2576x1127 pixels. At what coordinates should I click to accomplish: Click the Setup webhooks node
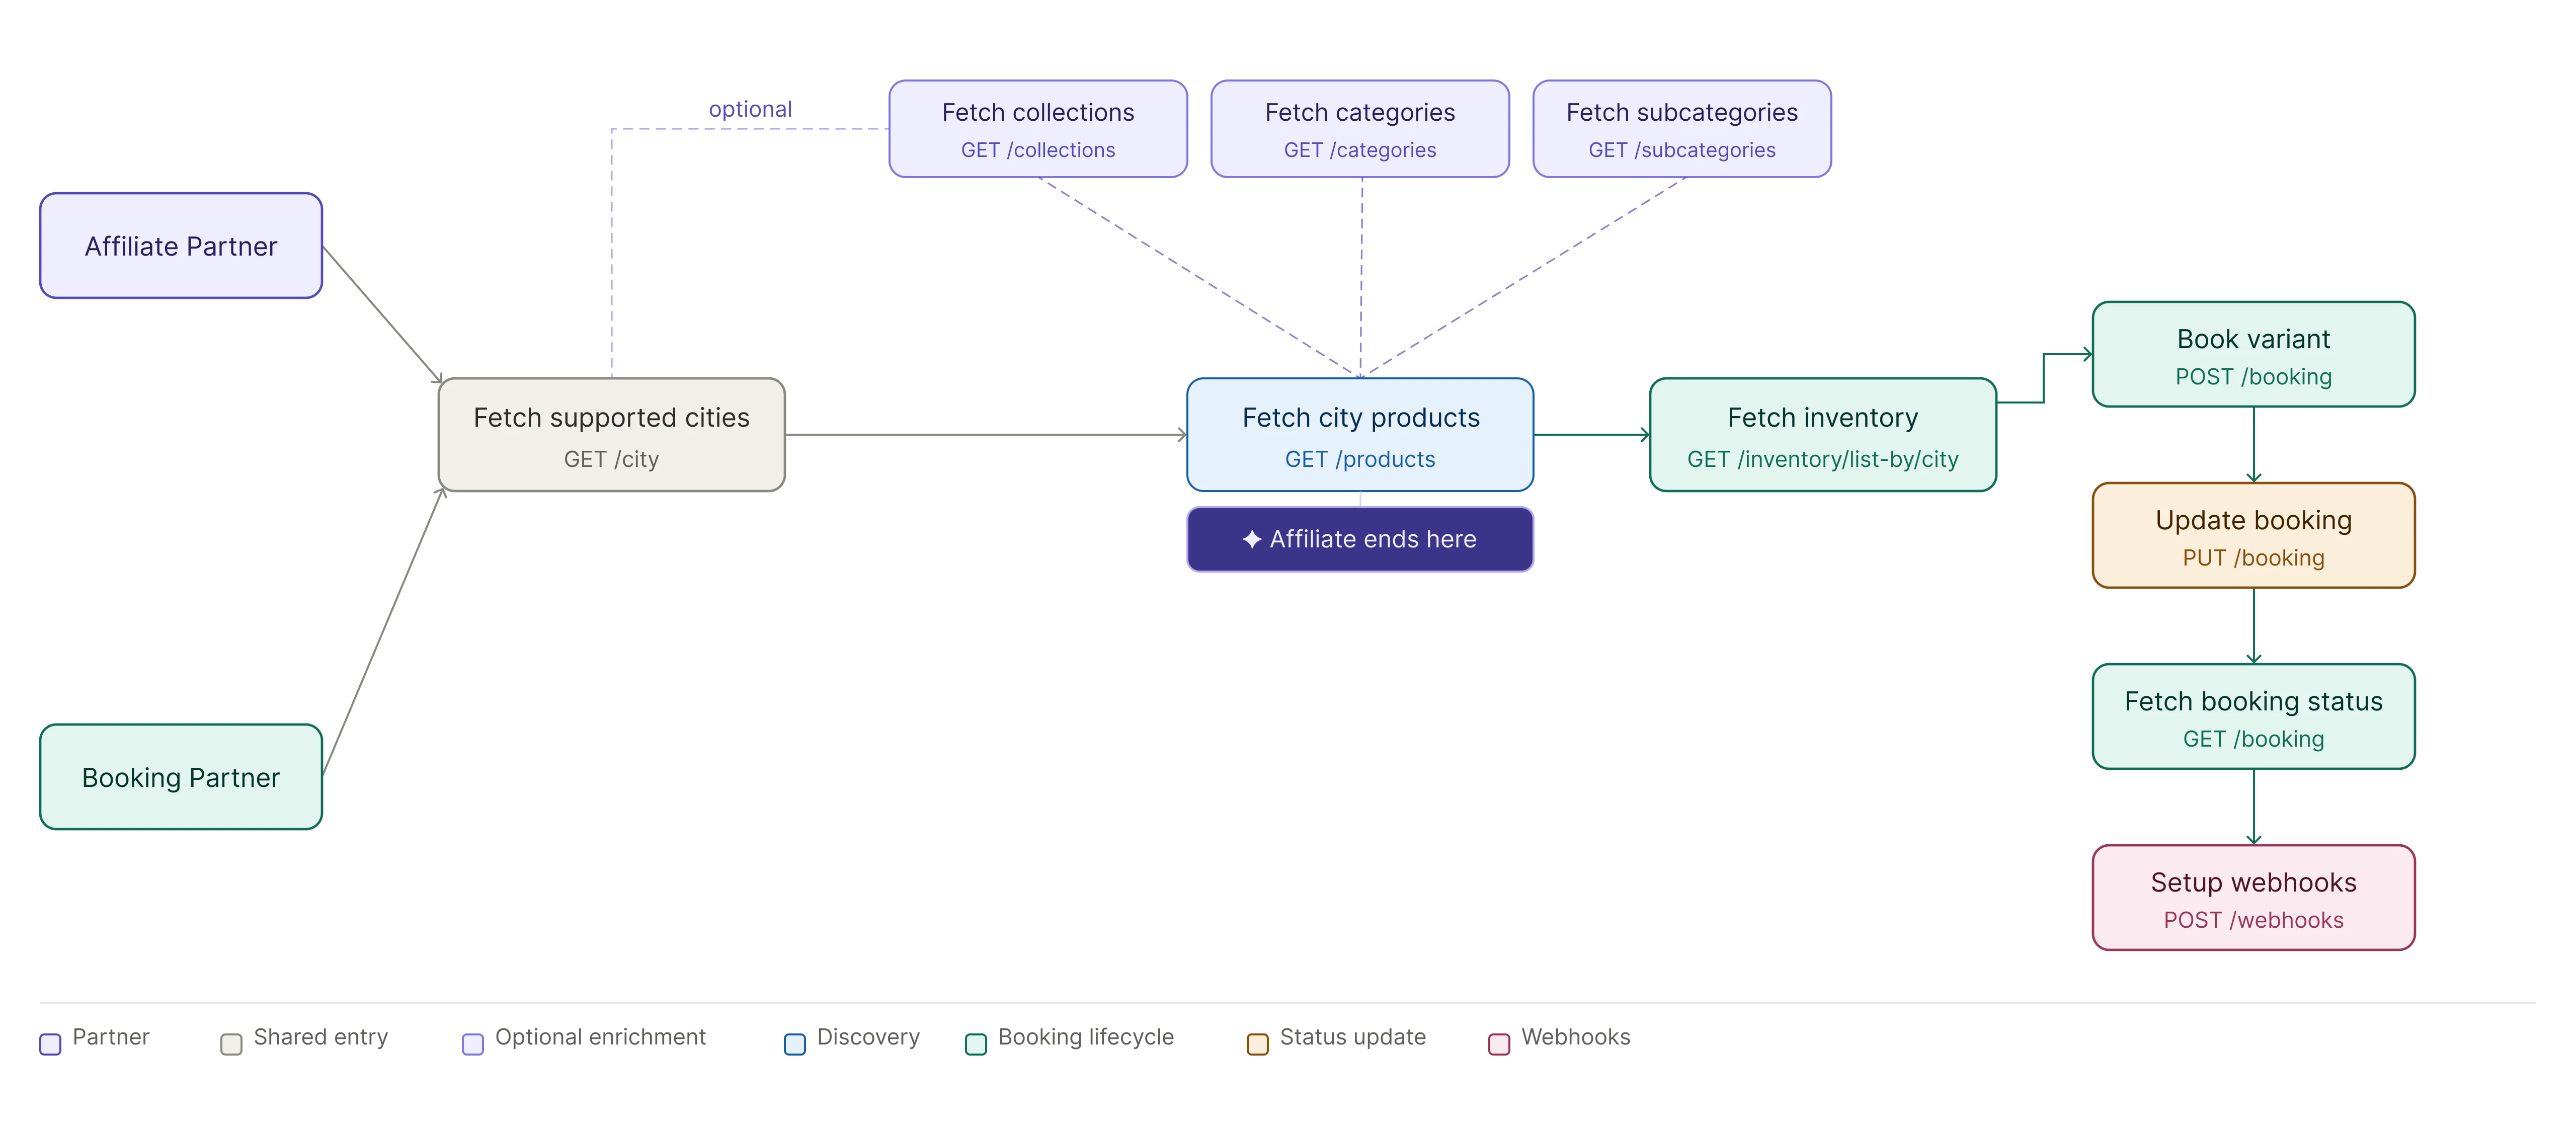pyautogui.click(x=2253, y=898)
